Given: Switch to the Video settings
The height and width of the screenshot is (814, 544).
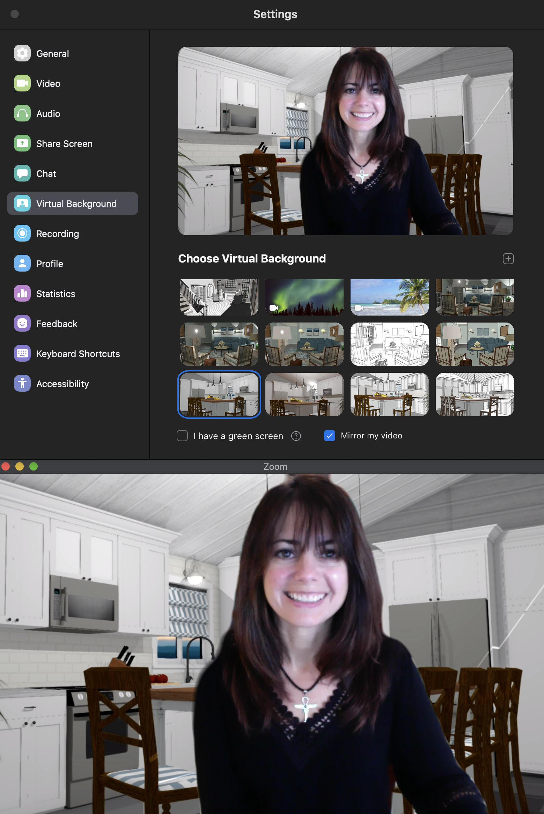Looking at the screenshot, I should (48, 84).
